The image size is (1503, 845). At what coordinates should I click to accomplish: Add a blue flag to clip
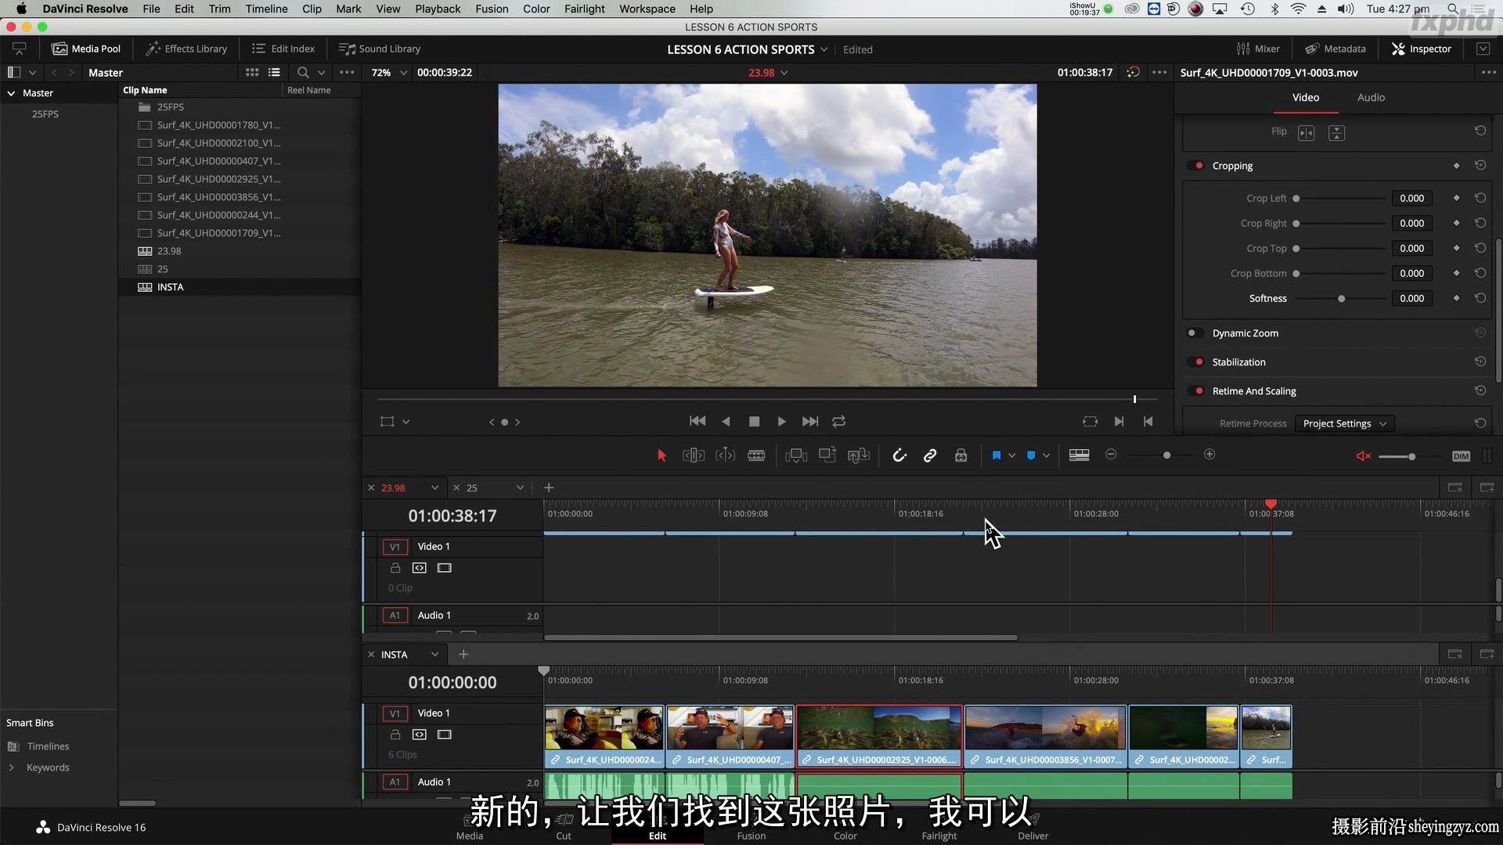tap(997, 455)
